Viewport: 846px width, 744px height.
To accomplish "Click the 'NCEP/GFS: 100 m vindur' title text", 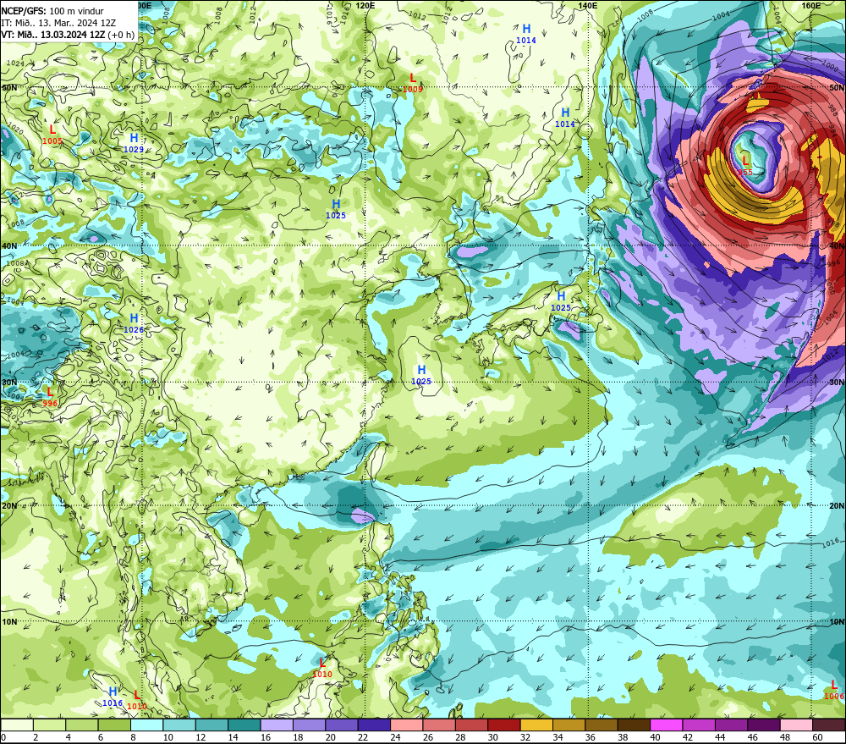I will [x=52, y=11].
